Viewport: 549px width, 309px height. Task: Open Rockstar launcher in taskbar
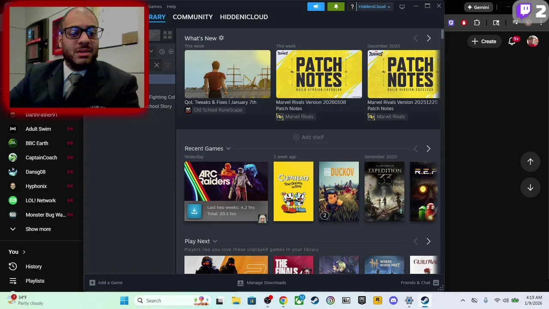[377, 300]
